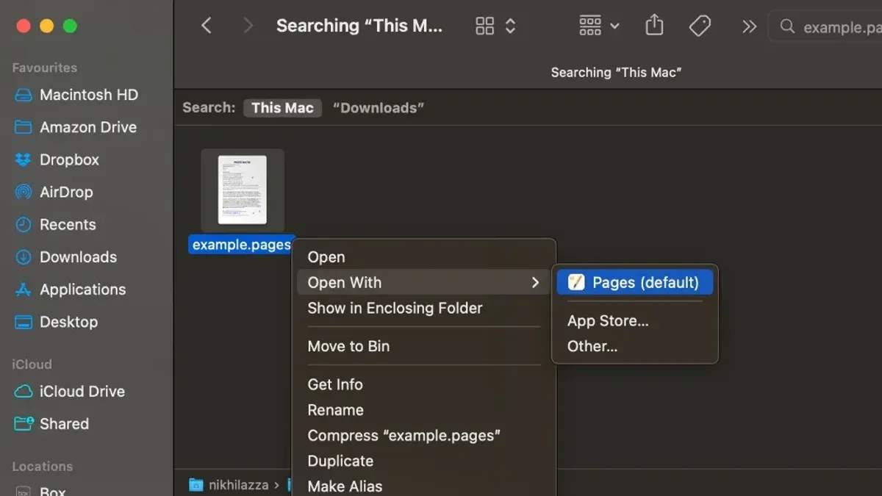Image resolution: width=882 pixels, height=496 pixels.
Task: Click the Dropbox logo icon
Action: (24, 159)
